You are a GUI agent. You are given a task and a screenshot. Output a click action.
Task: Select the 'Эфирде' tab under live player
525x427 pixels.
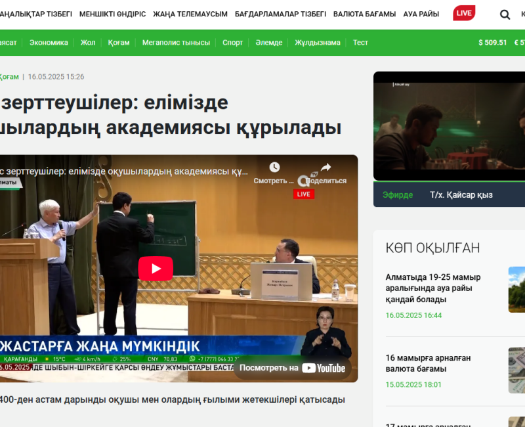398,195
